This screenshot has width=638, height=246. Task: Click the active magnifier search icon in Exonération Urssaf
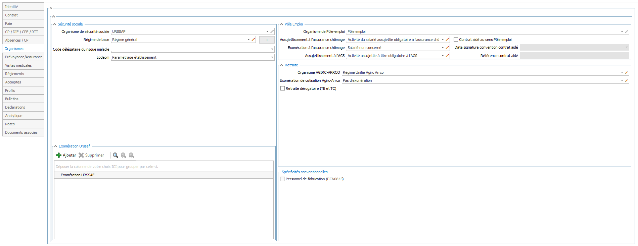(x=115, y=155)
